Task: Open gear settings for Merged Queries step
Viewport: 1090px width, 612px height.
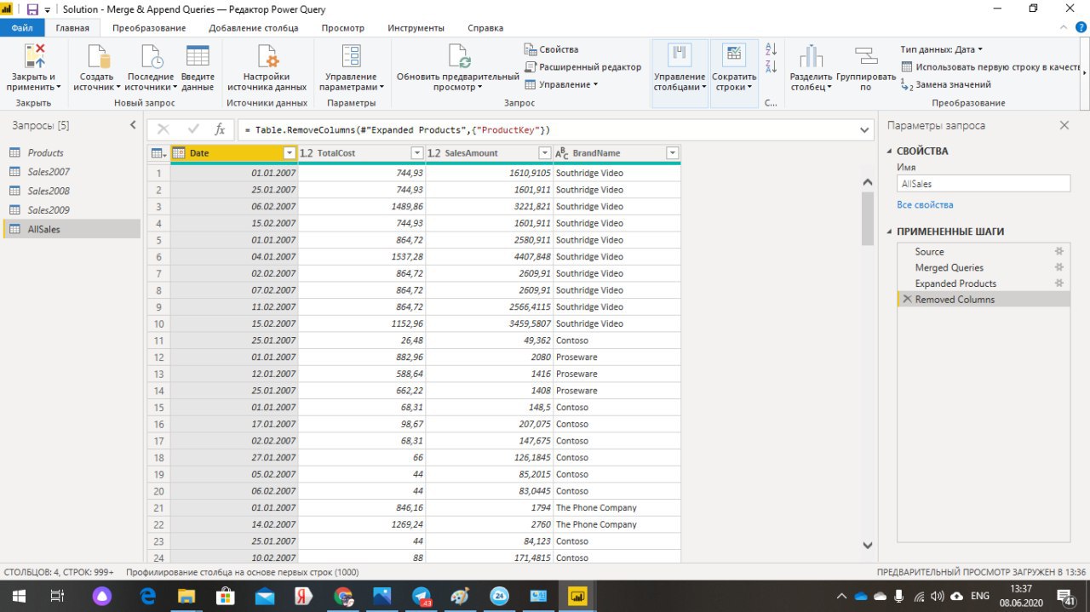Action: (1059, 267)
